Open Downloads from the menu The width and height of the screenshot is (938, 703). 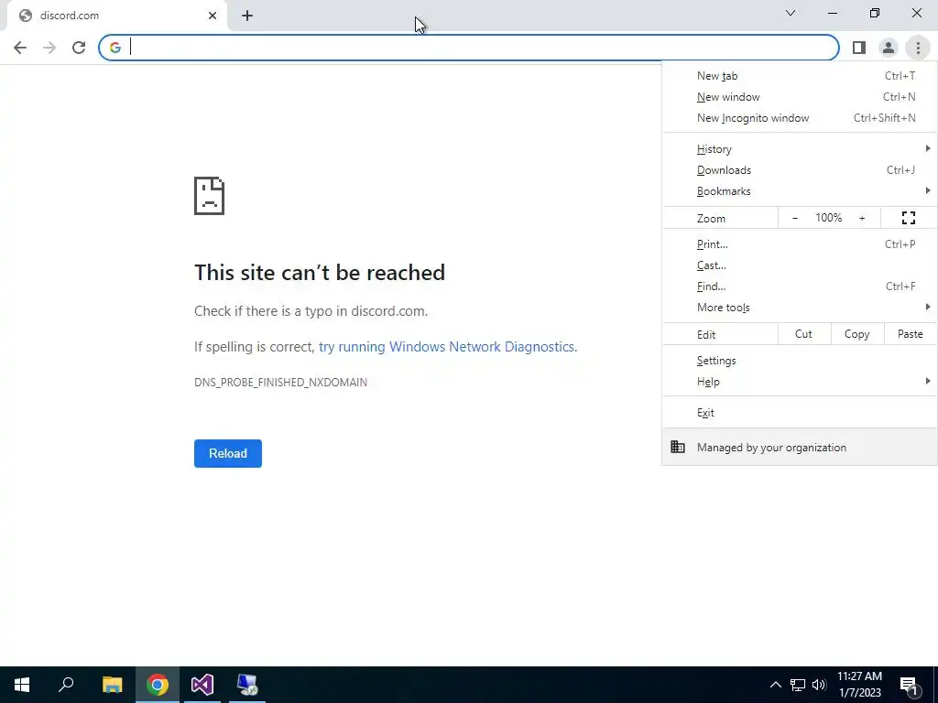pyautogui.click(x=799, y=169)
